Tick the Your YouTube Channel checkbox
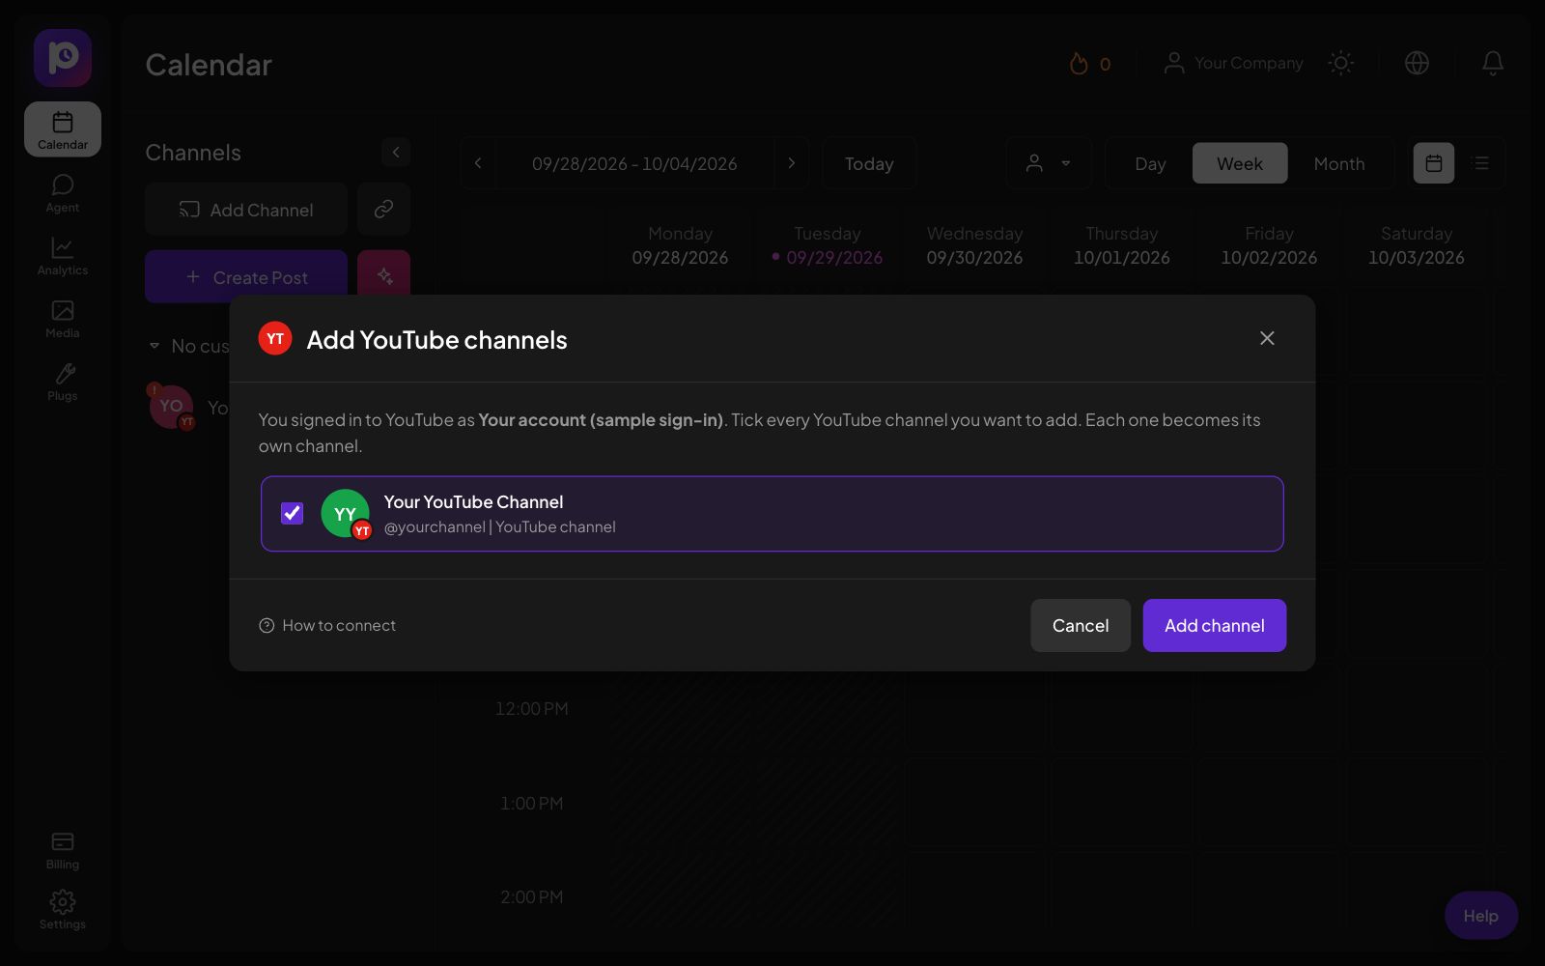The image size is (1545, 966). 292,513
